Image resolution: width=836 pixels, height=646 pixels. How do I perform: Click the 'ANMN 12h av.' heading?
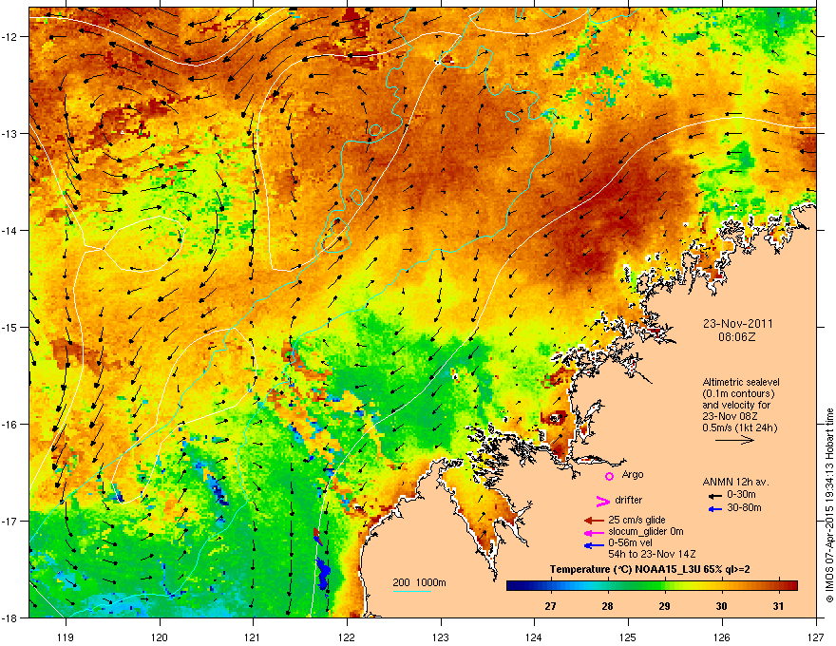[x=735, y=482]
